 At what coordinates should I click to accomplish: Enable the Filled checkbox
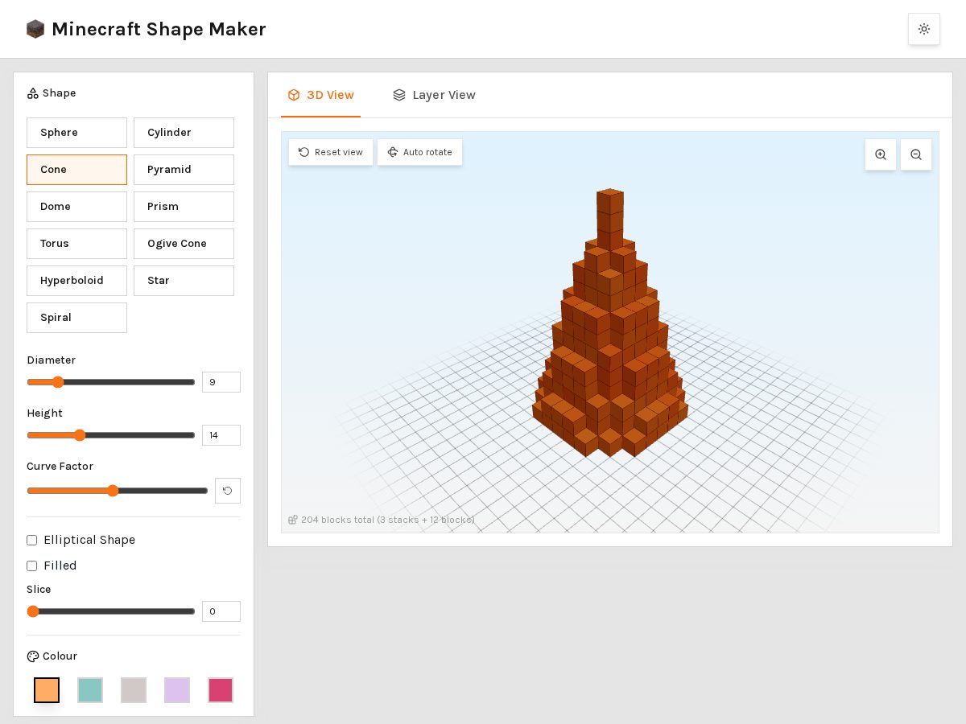click(32, 566)
